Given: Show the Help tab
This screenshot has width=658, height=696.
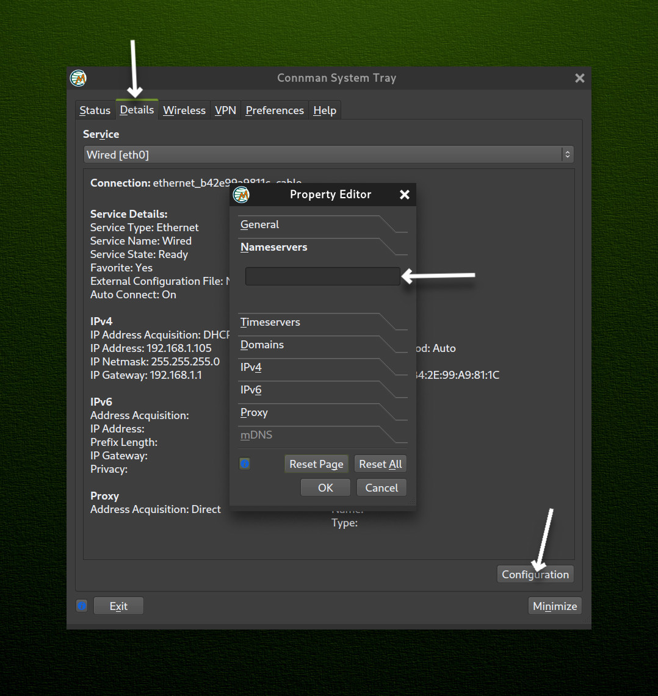Looking at the screenshot, I should pos(324,110).
